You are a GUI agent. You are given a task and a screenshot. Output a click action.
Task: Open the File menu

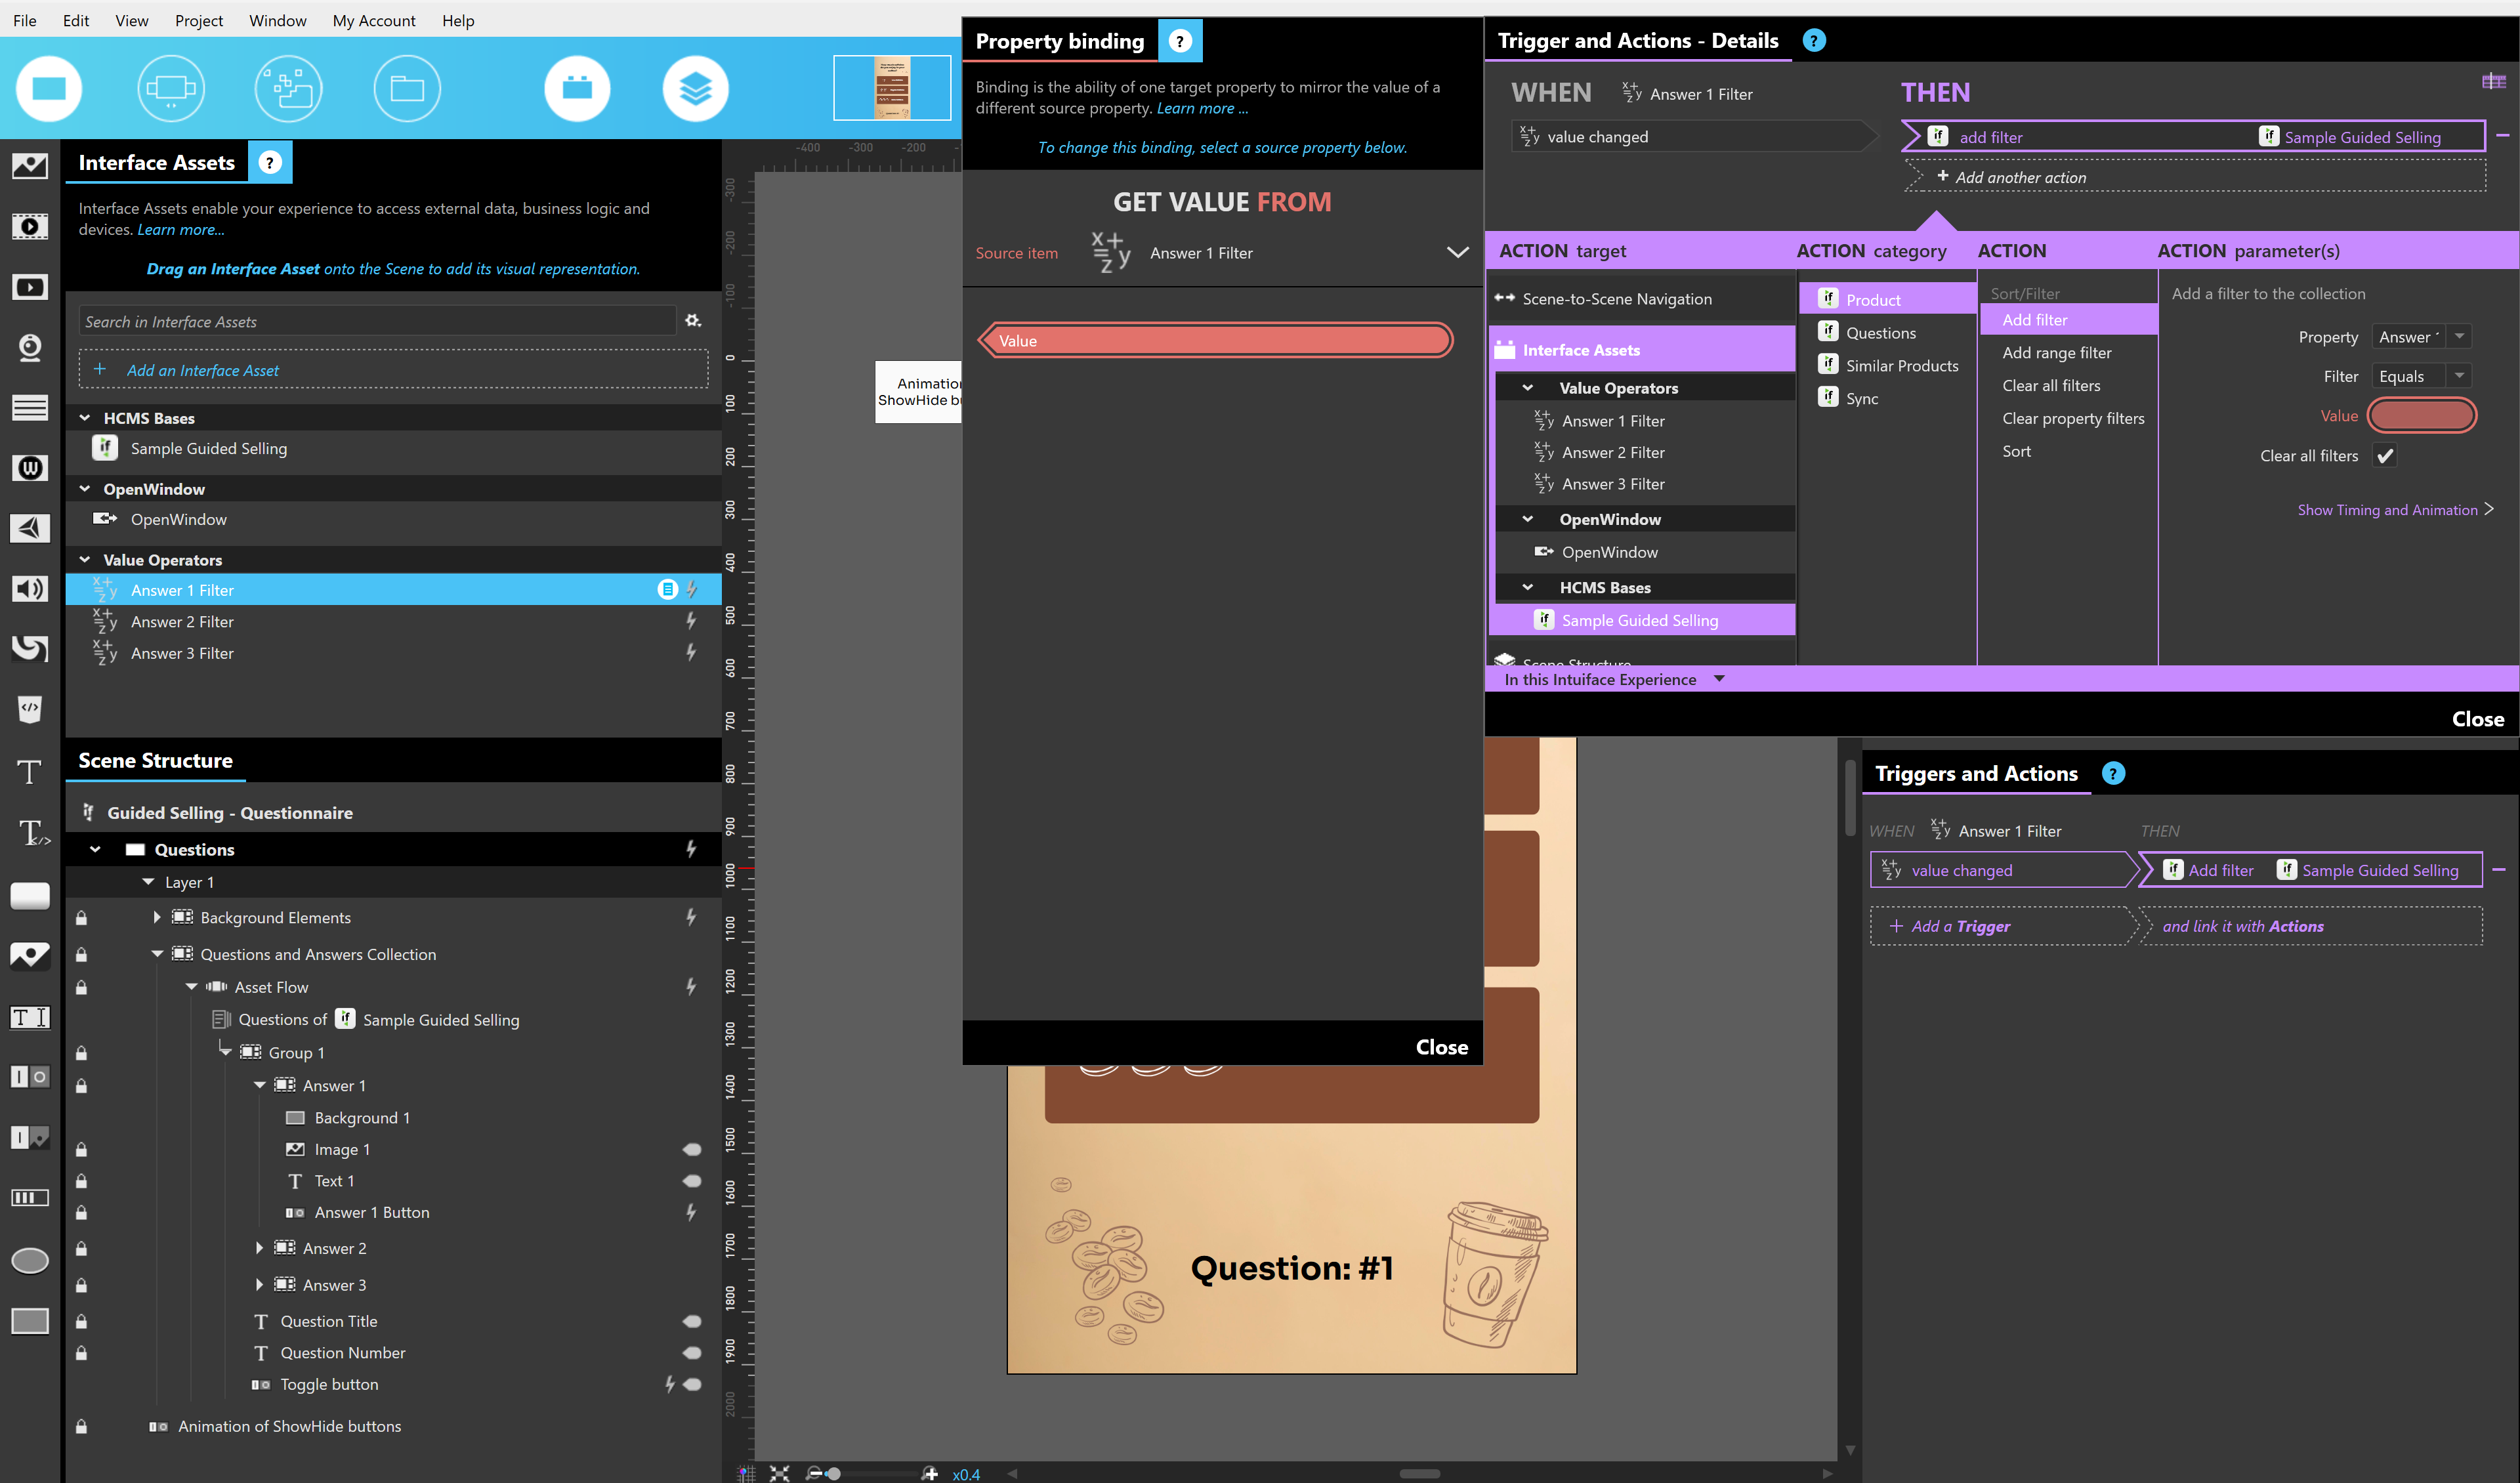pos(24,20)
